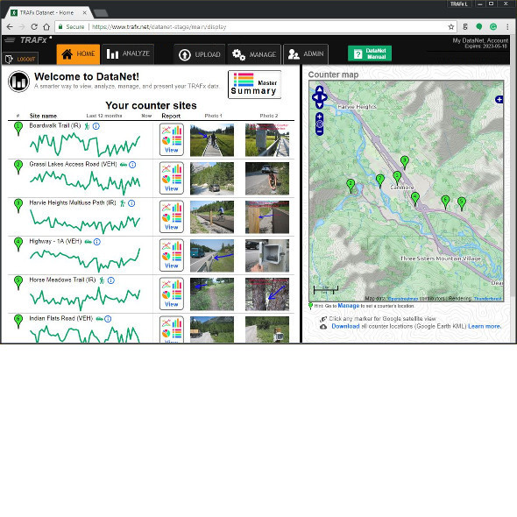Open the hamburger menu beside TRAFx logo

coord(10,40)
